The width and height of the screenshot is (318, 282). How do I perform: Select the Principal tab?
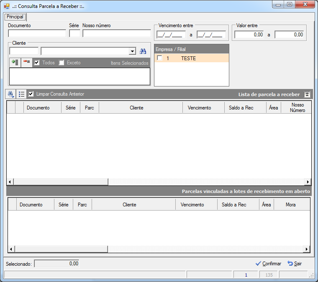pyautogui.click(x=15, y=17)
